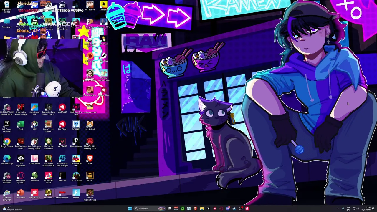377x212 pixels.
Task: Launch TikTok LIVE Studio desktop shortcut
Action: pos(48,178)
